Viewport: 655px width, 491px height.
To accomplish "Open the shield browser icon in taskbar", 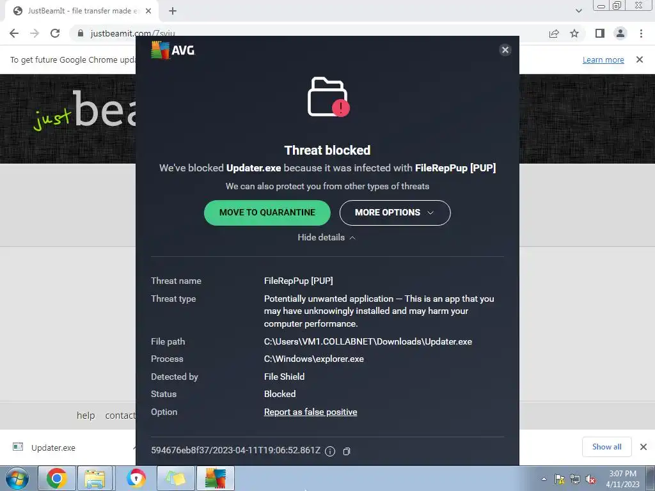I will (x=136, y=478).
